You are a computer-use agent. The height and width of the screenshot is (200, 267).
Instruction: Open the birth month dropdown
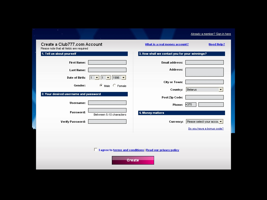(106, 78)
